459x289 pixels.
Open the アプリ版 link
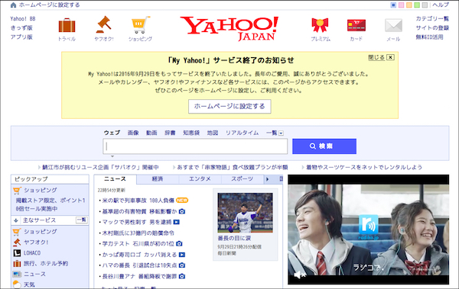click(x=21, y=37)
